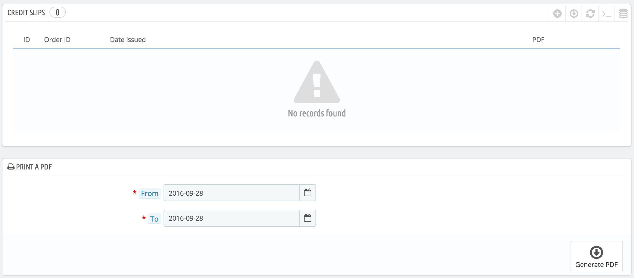The width and height of the screenshot is (634, 278).
Task: Focus the To date input field
Action: (x=231, y=218)
